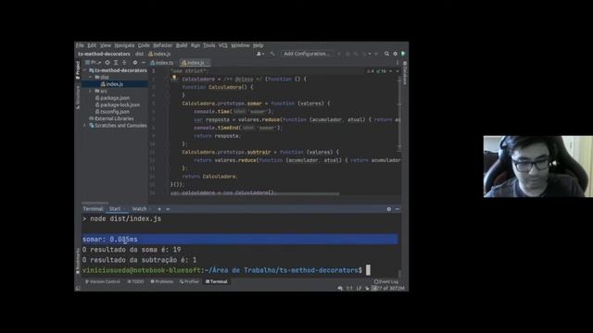The height and width of the screenshot is (333, 593).
Task: Minimize the terminal panel
Action: (397, 209)
